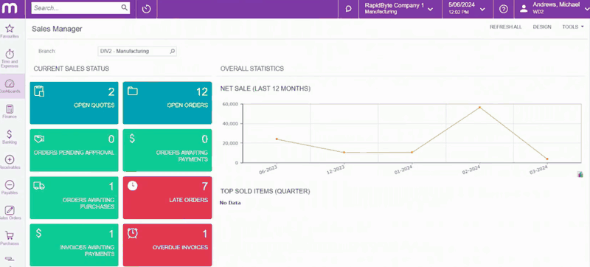
Task: Click the Top Sold Items (Quarter) title
Action: pyautogui.click(x=265, y=192)
